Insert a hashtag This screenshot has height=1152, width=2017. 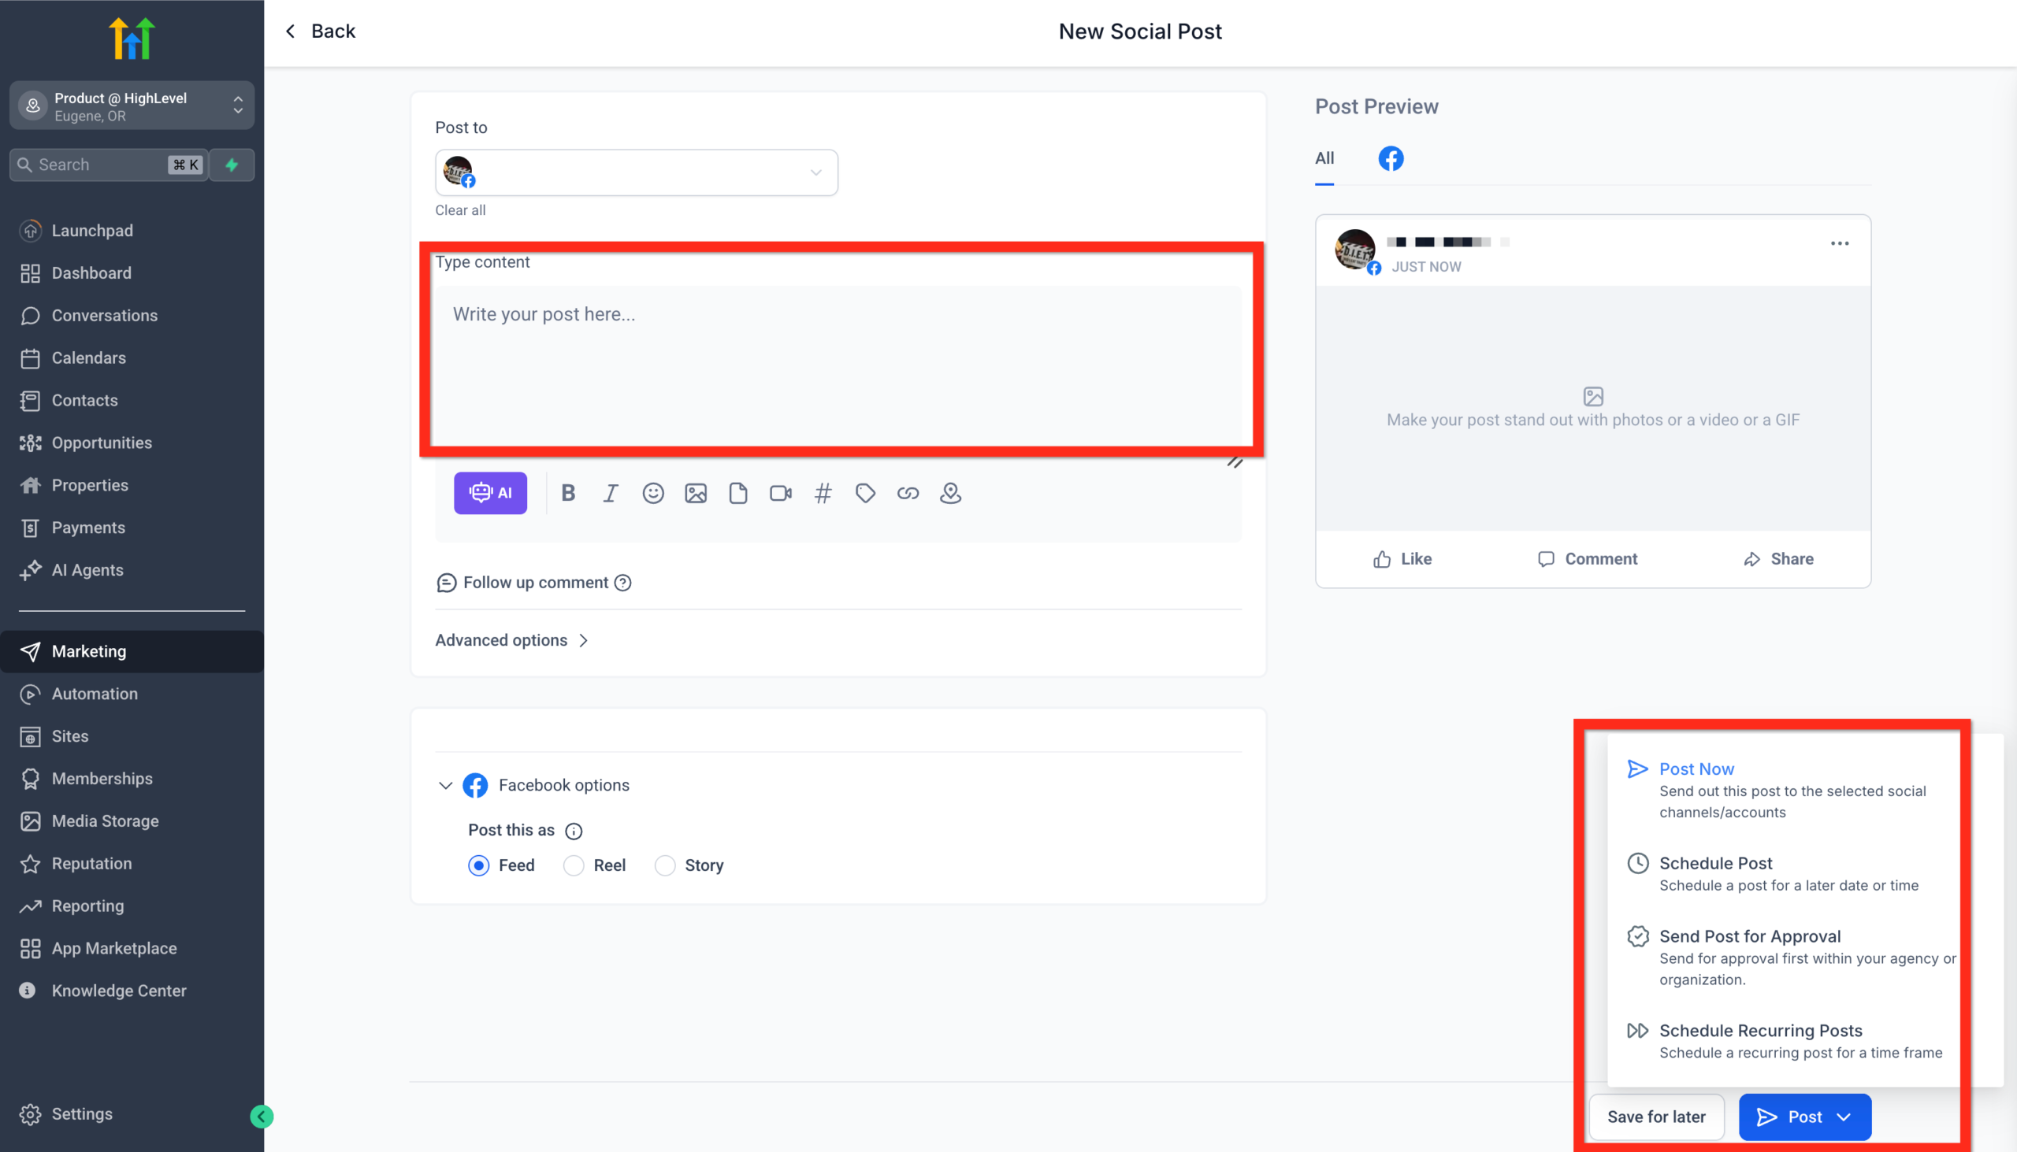click(x=823, y=492)
